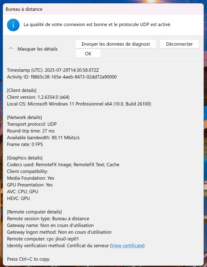This screenshot has height=267, width=207.
Task: Select the Client compatibility line
Action: (28, 172)
